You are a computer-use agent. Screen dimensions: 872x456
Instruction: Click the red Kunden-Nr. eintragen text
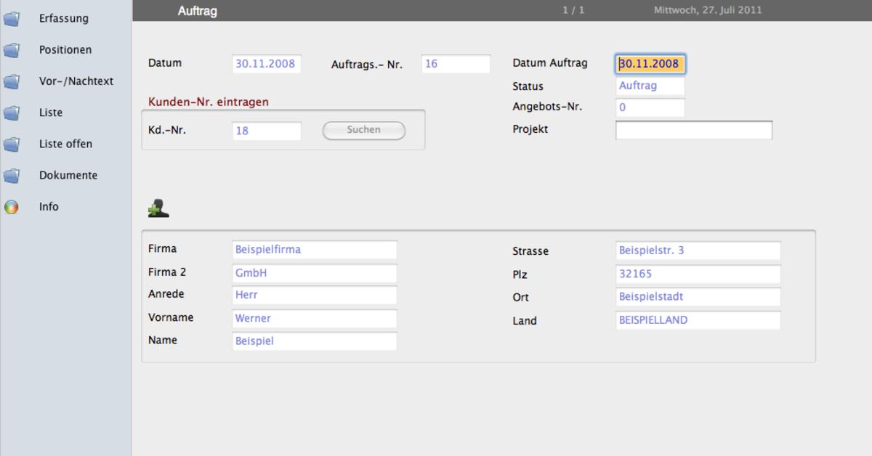[209, 102]
